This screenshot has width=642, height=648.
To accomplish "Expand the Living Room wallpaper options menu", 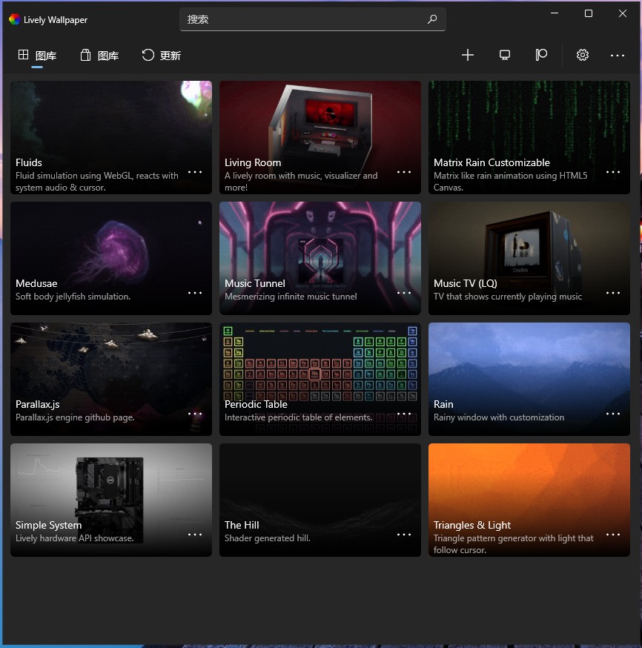I will (x=404, y=172).
